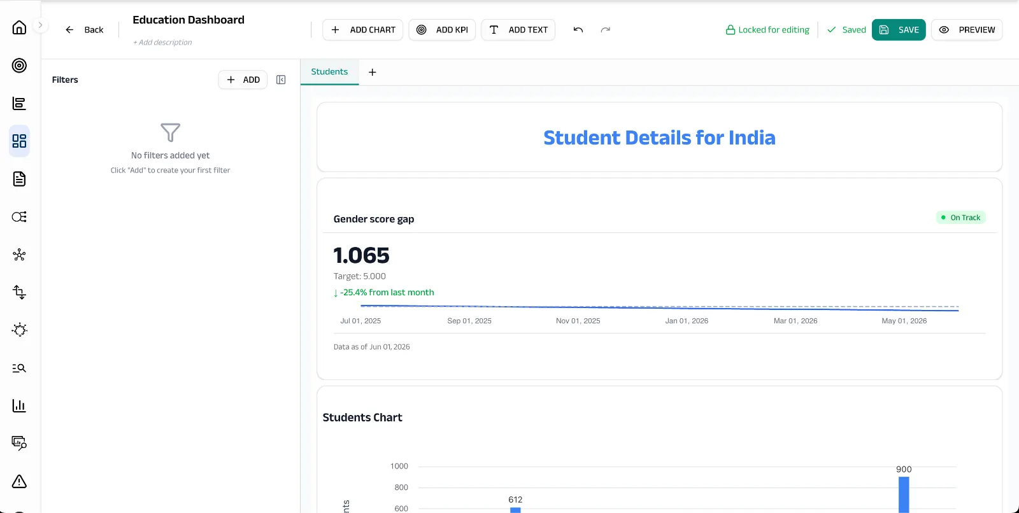1019x513 pixels.
Task: Open the horizontal bar chart sidebar icon
Action: (19, 103)
